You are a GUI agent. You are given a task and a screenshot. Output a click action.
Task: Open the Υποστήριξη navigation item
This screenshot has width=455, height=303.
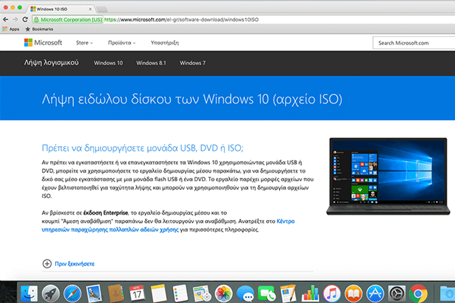tap(164, 42)
